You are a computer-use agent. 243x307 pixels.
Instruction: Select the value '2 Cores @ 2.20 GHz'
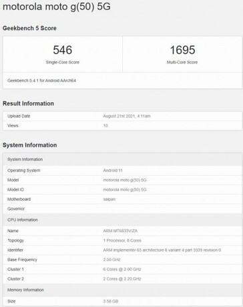(x=122, y=279)
